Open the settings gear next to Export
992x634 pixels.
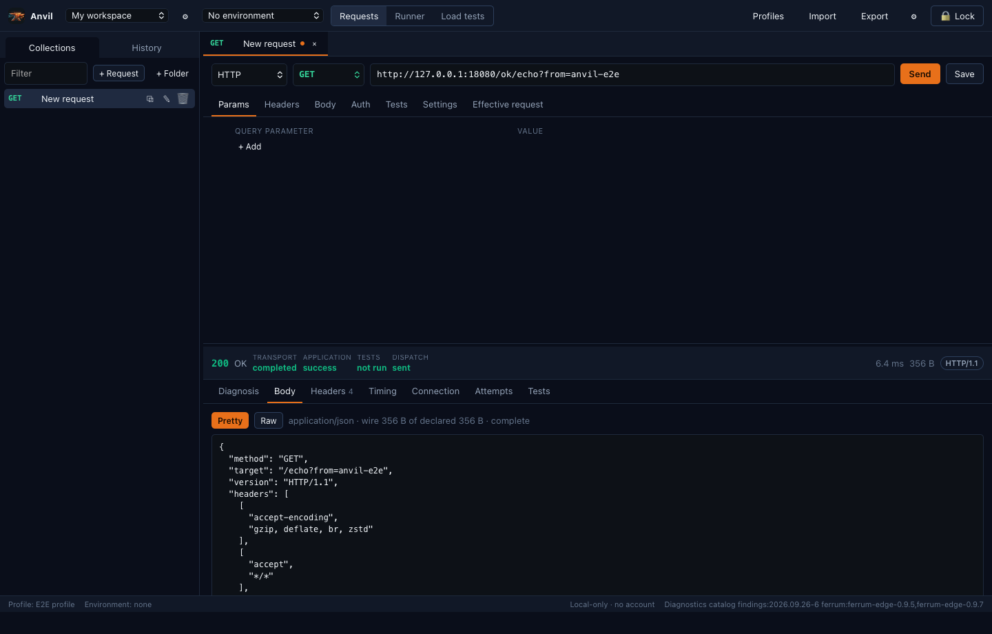click(914, 16)
